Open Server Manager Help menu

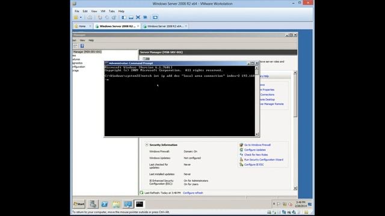point(91,40)
